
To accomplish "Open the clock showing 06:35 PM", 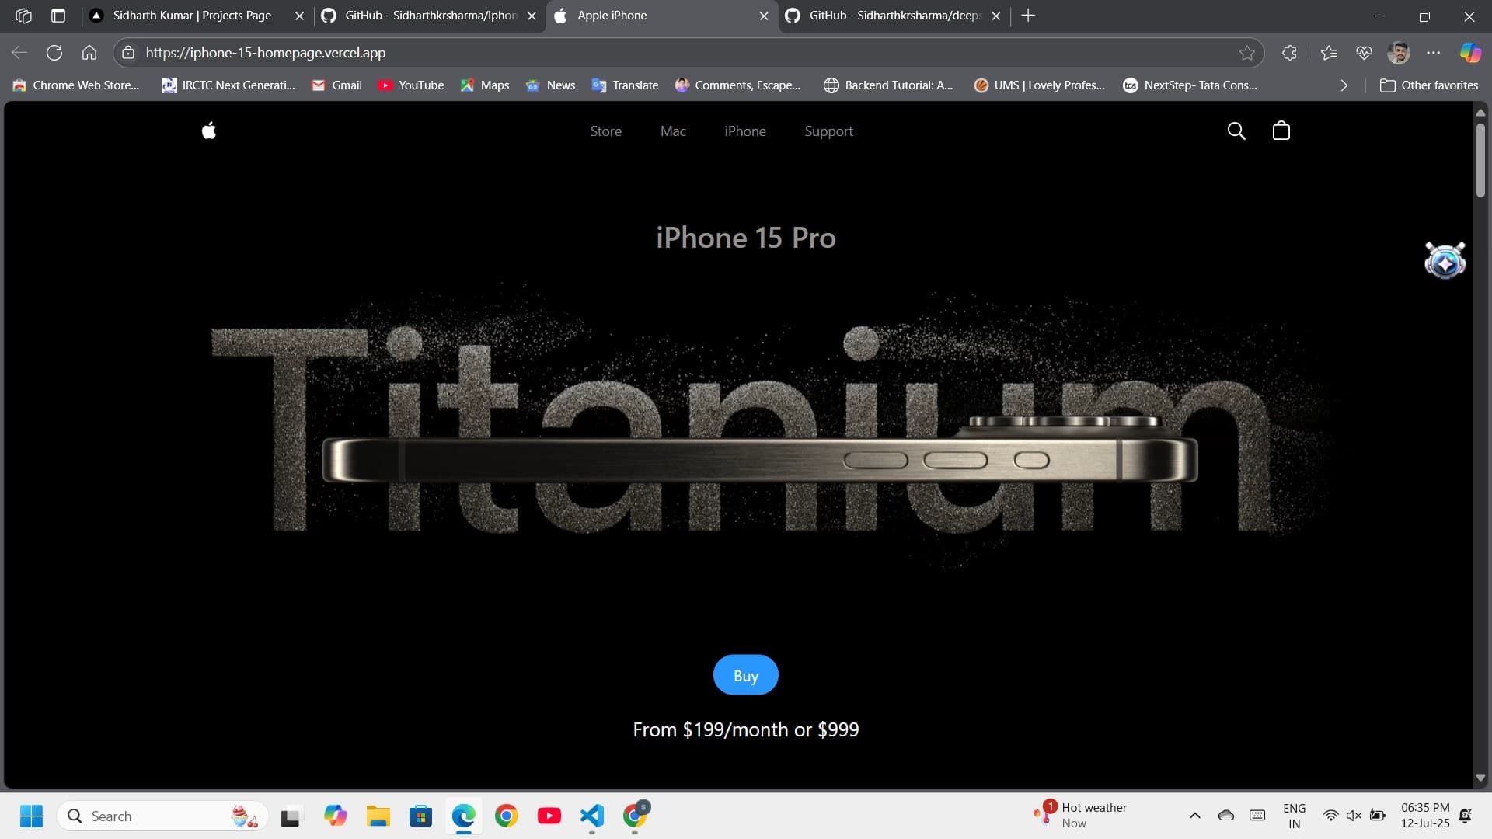I will coord(1425,815).
